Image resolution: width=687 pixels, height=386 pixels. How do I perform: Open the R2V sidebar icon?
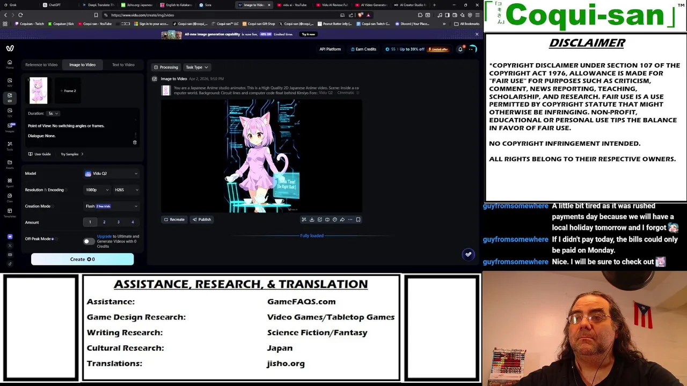[10, 82]
